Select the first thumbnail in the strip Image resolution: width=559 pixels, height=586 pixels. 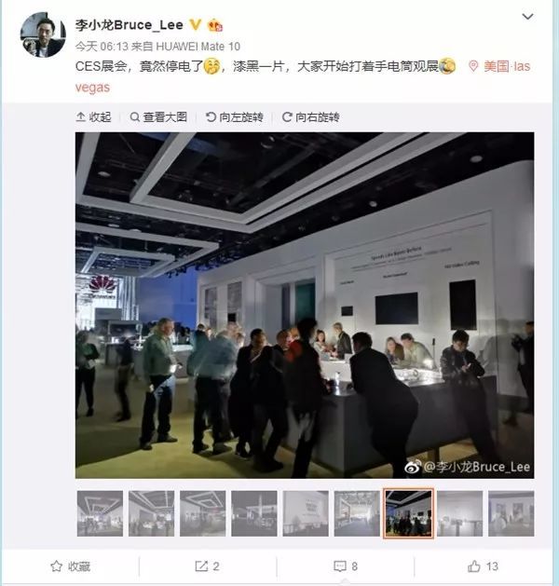(x=100, y=513)
